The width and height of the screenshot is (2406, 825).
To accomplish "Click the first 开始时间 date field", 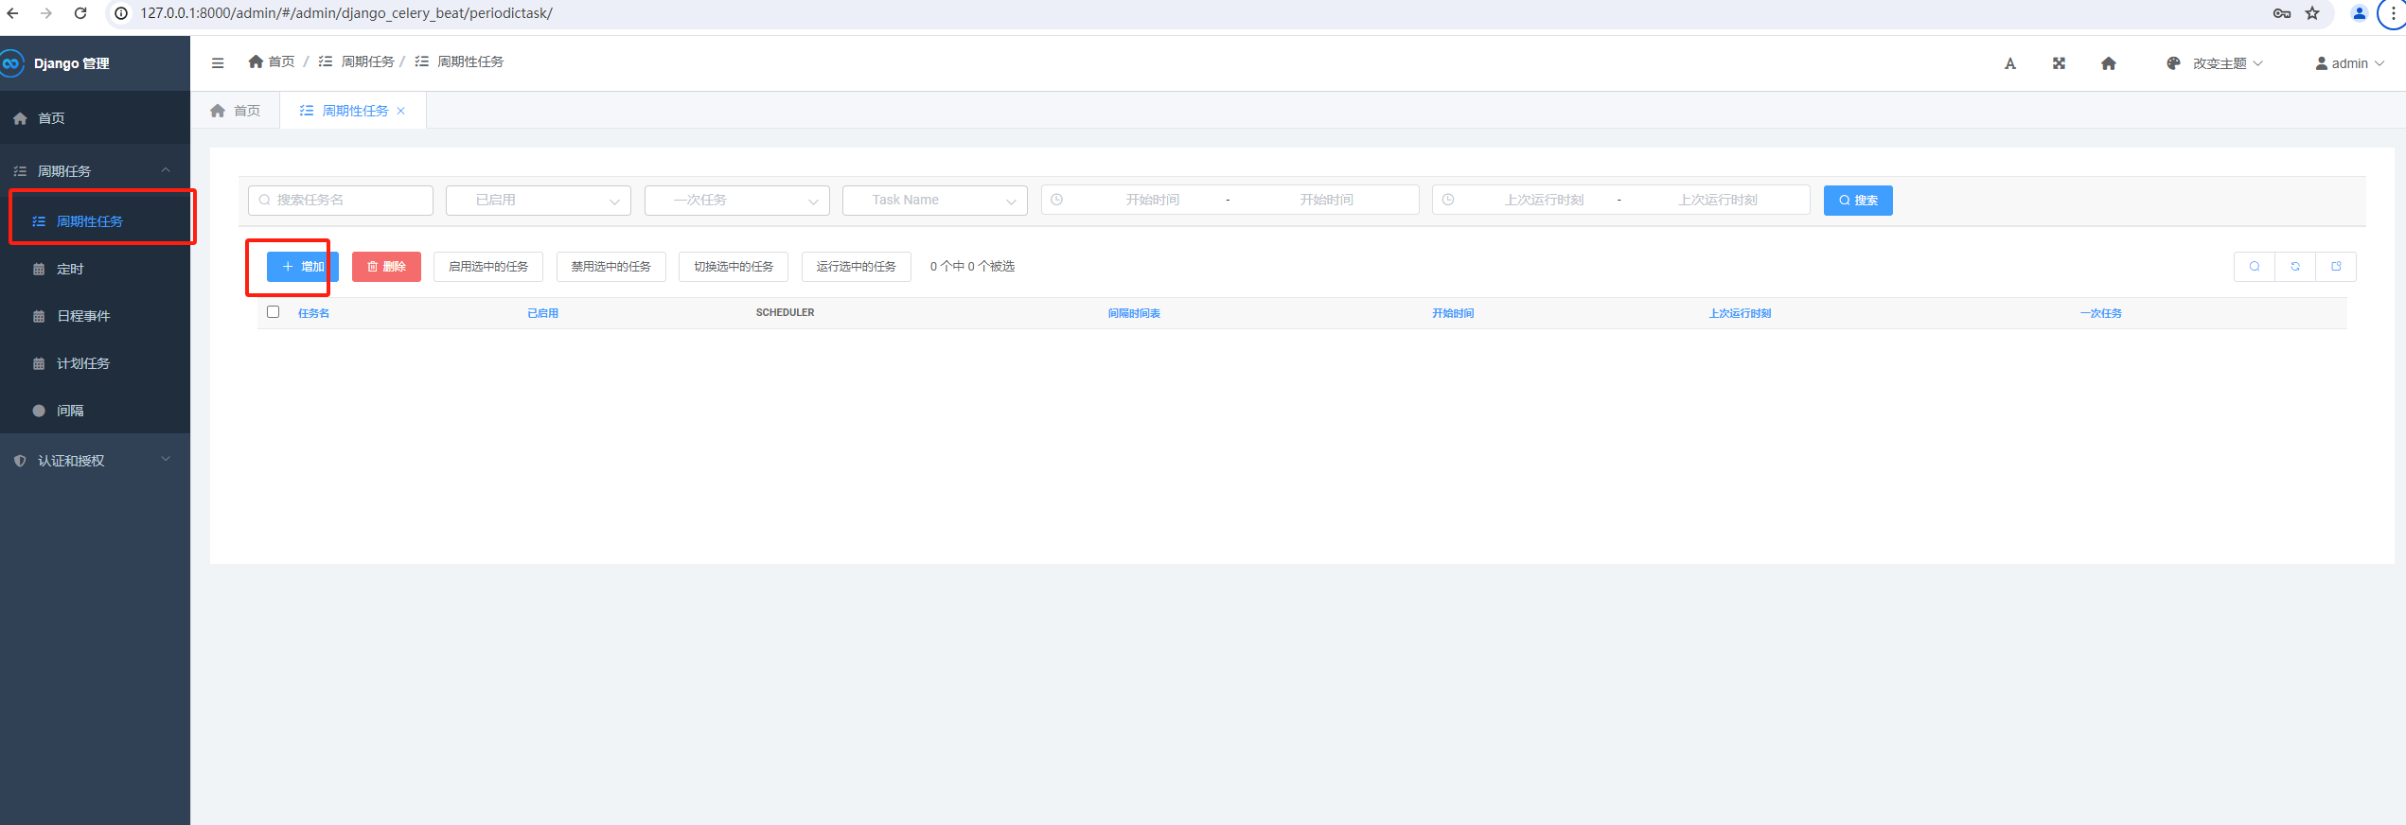I will point(1153,200).
